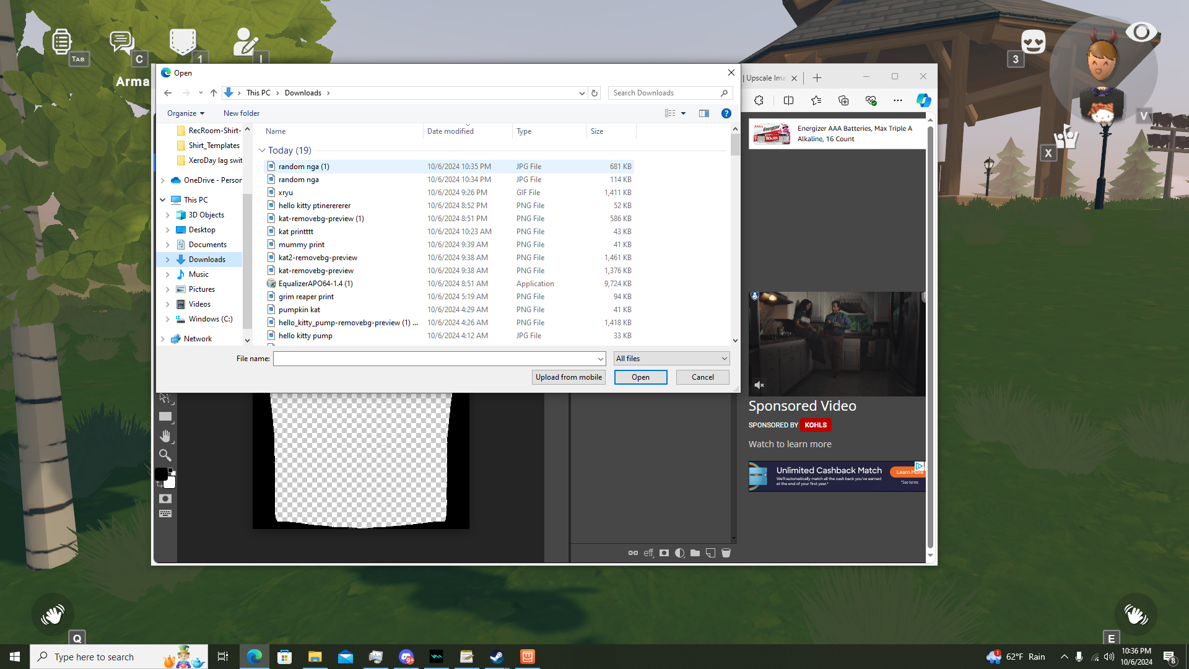Click the add raster mask icon
Screen dimensions: 1189x669
coord(664,553)
